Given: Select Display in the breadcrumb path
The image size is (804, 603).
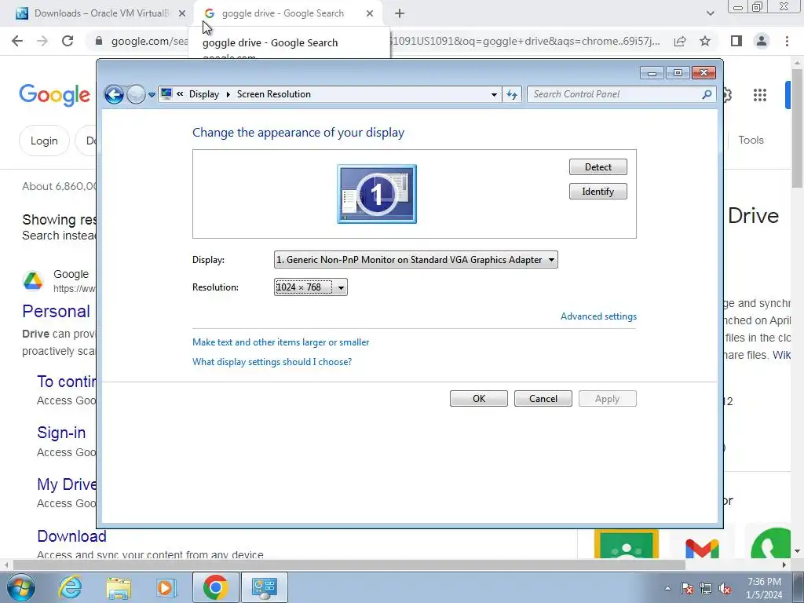Looking at the screenshot, I should pyautogui.click(x=203, y=94).
